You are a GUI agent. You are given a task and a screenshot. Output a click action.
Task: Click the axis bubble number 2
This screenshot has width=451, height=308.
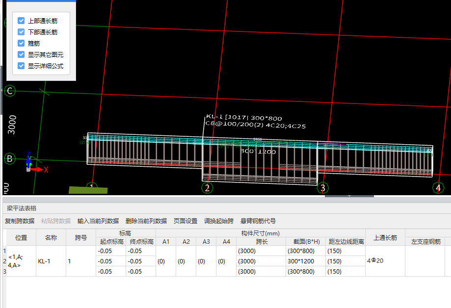point(208,188)
